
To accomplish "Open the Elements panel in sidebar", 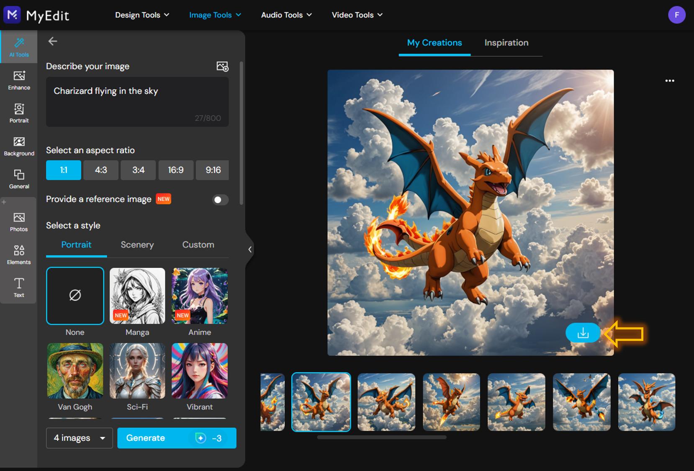I will point(19,255).
